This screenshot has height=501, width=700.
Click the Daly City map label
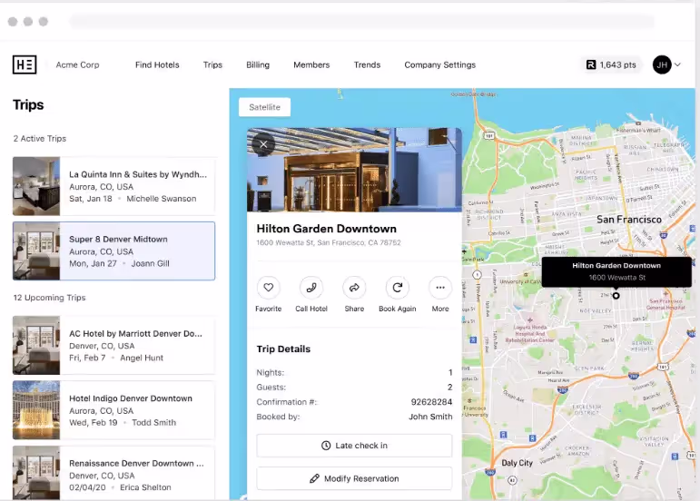point(517,463)
